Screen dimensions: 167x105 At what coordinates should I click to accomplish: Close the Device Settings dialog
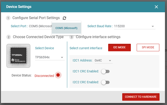pos(156,7)
